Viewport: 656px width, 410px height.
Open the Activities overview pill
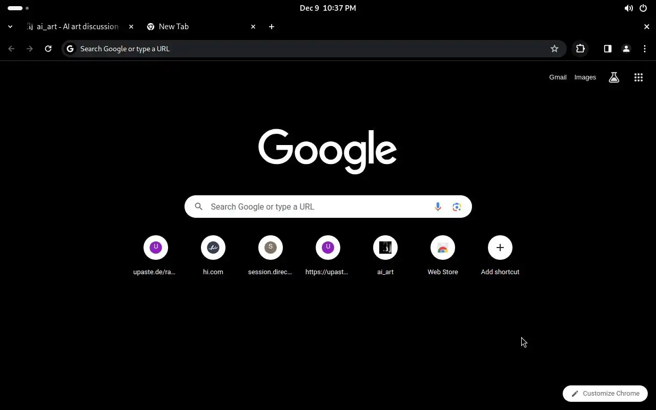[x=18, y=8]
